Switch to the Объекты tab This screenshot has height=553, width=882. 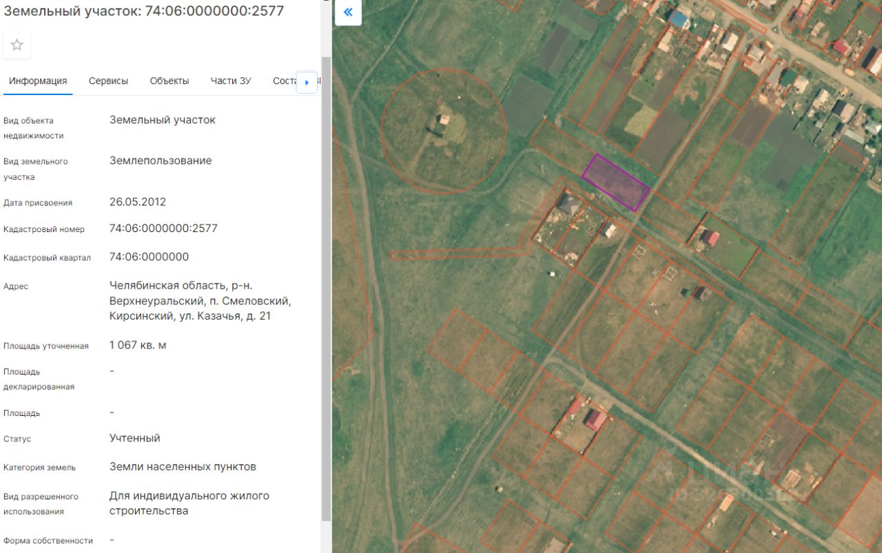click(170, 81)
